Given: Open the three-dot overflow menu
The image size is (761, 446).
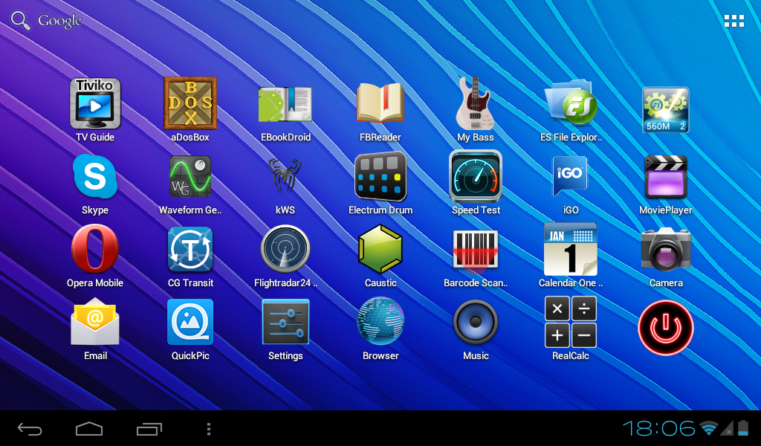Looking at the screenshot, I should [209, 429].
